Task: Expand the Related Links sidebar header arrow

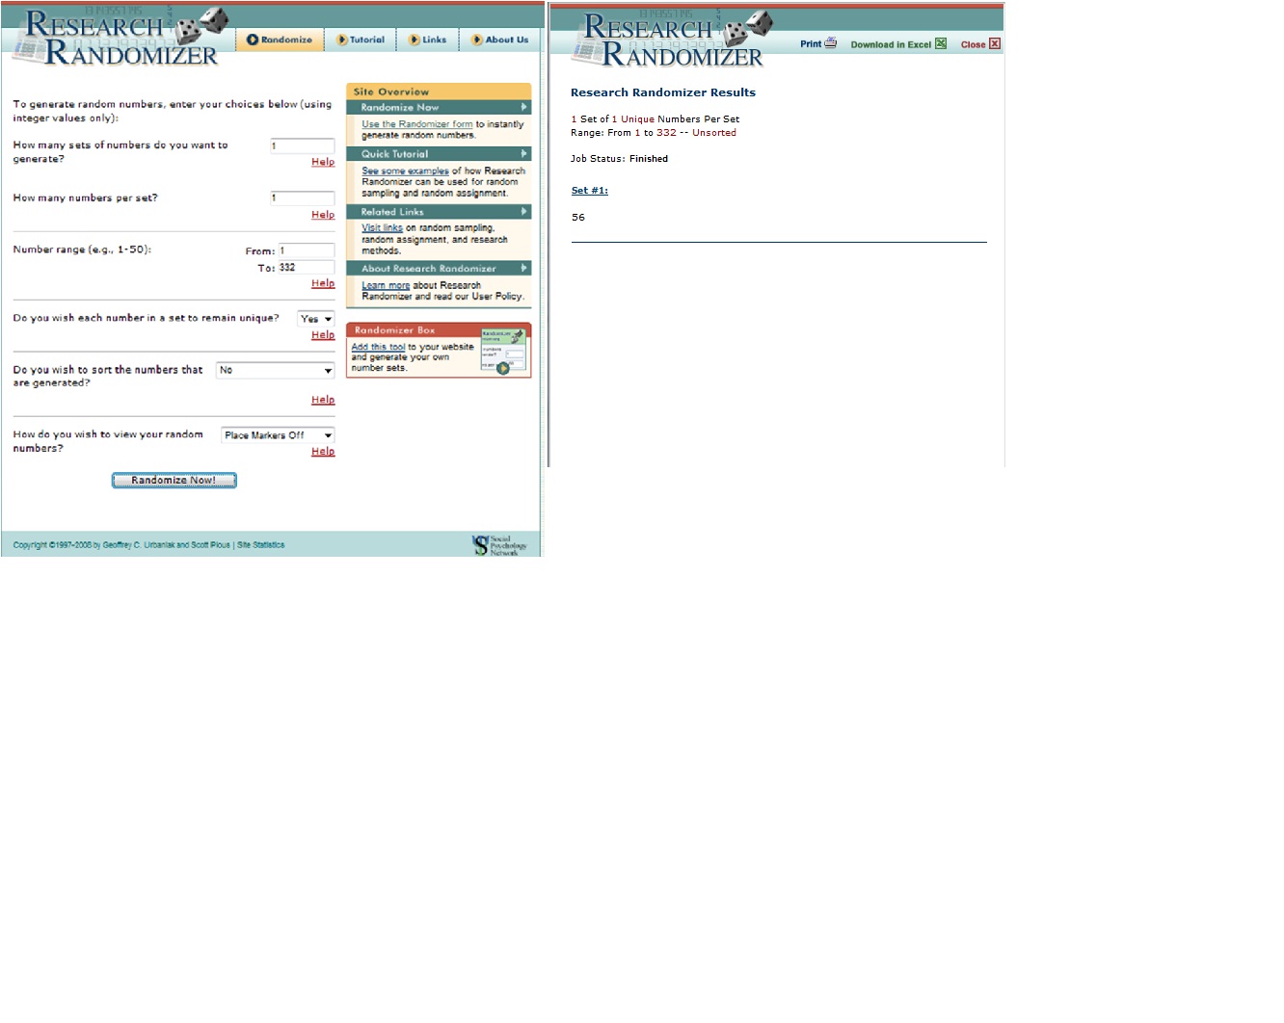Action: [524, 211]
